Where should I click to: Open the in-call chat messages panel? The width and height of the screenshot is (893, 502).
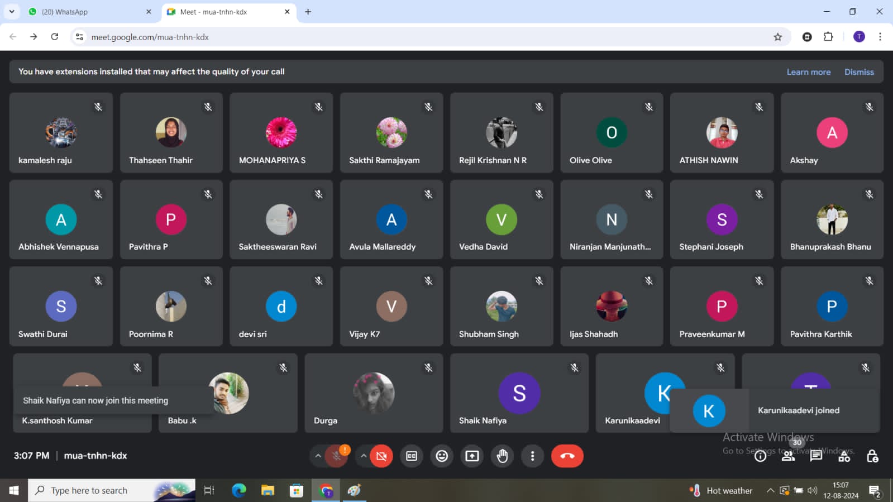pyautogui.click(x=816, y=456)
